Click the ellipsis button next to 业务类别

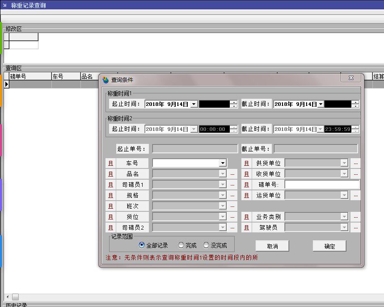tap(355, 217)
